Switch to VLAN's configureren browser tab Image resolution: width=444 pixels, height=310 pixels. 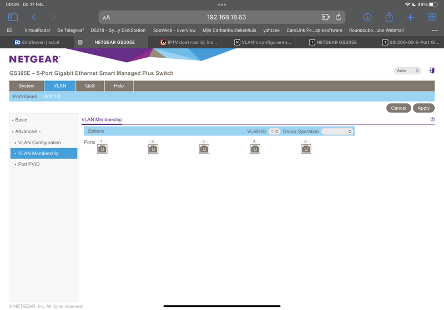click(259, 42)
